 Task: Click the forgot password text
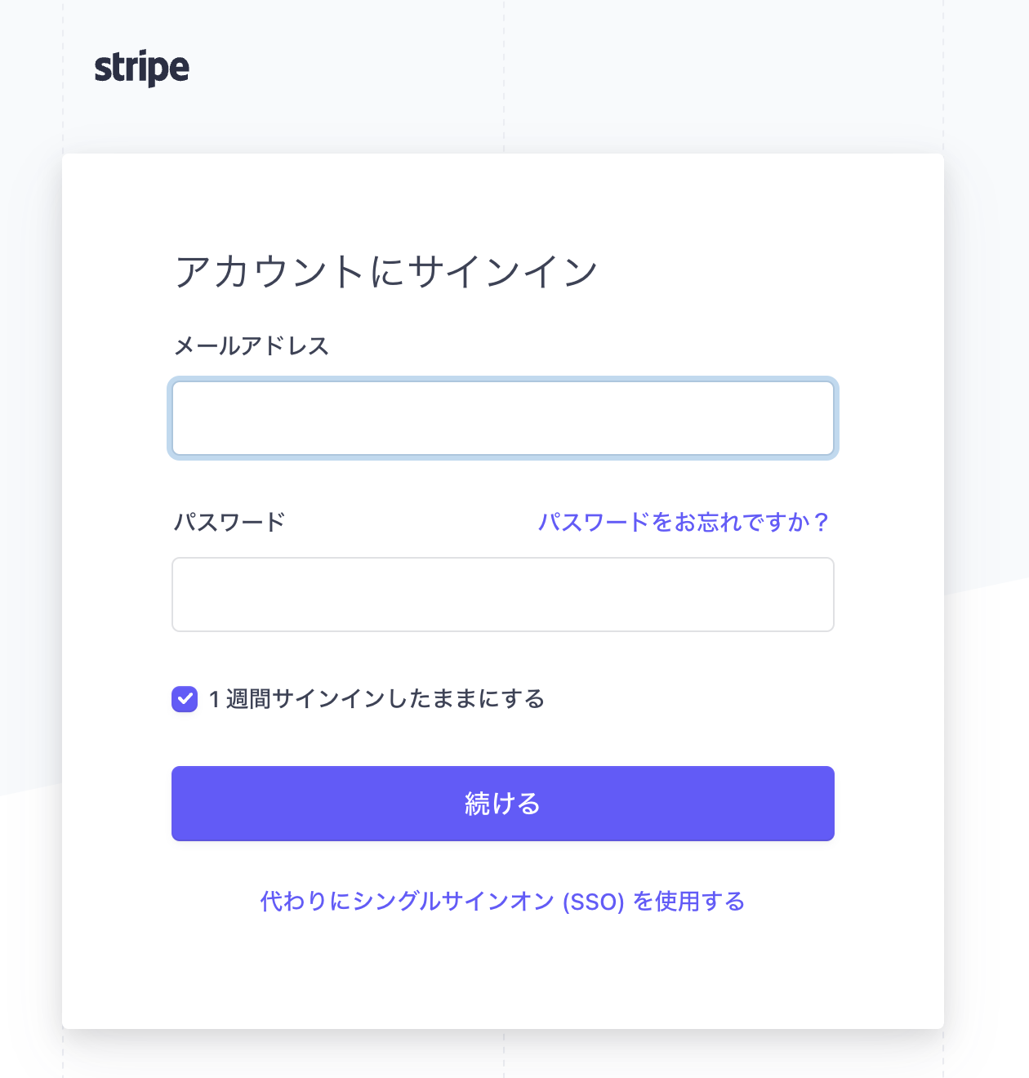click(x=683, y=520)
